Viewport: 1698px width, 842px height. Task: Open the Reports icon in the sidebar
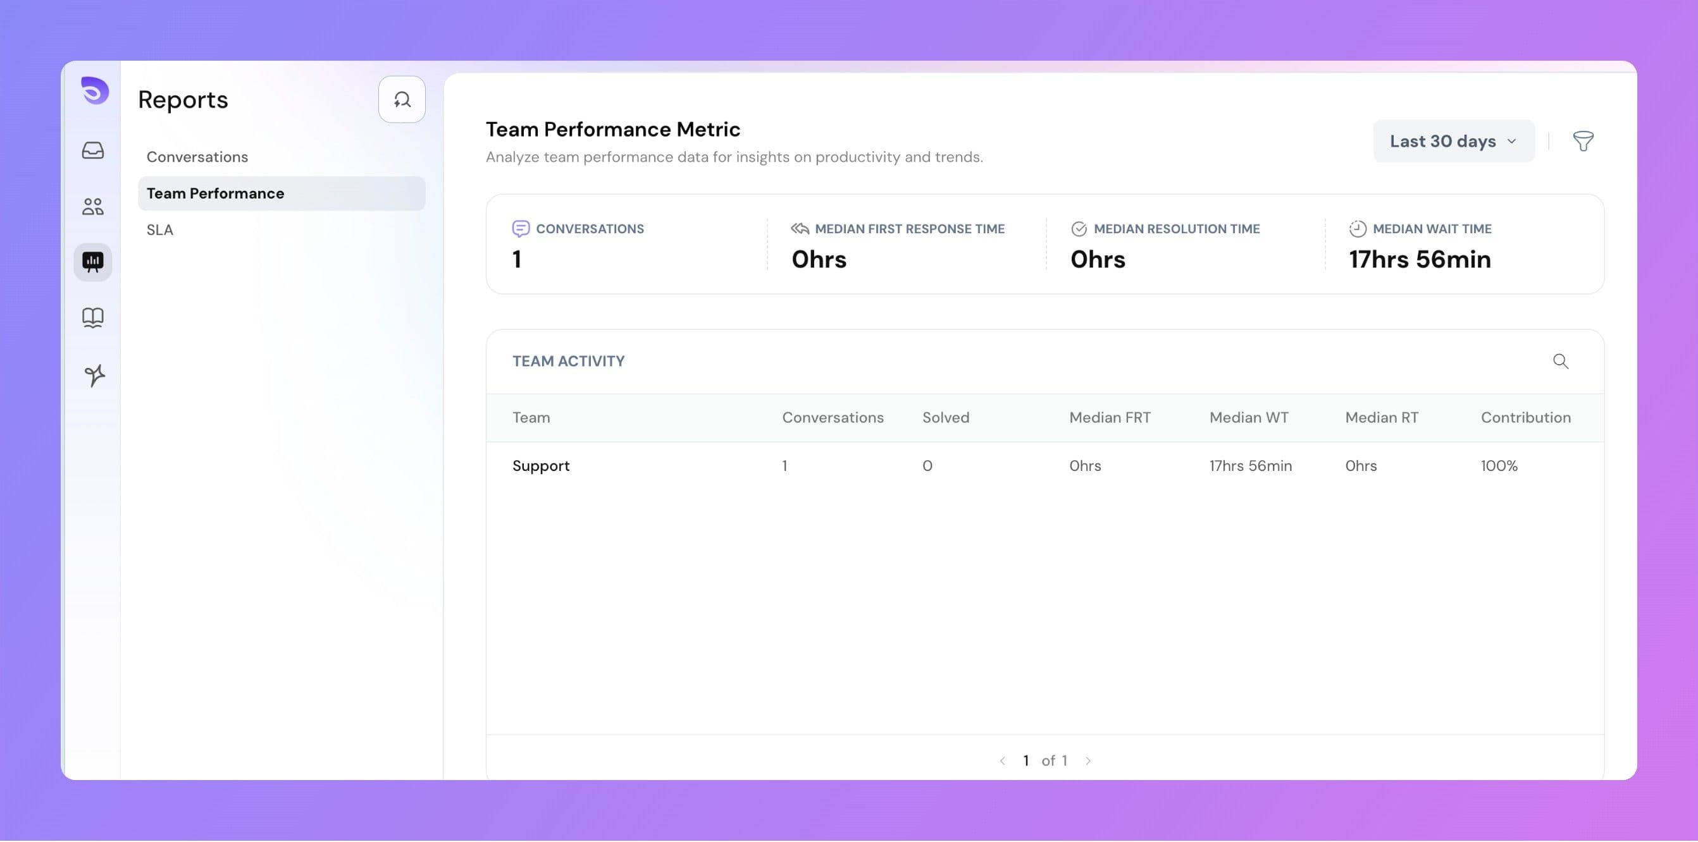93,262
